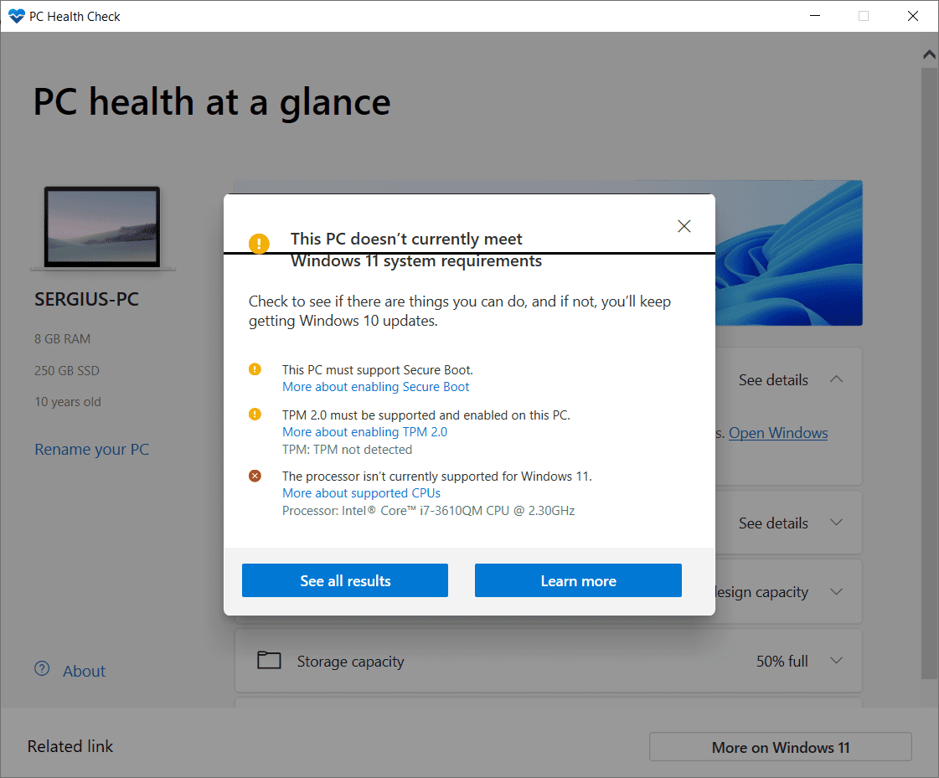Click the red processor error icon
Image resolution: width=939 pixels, height=778 pixels.
tap(255, 476)
